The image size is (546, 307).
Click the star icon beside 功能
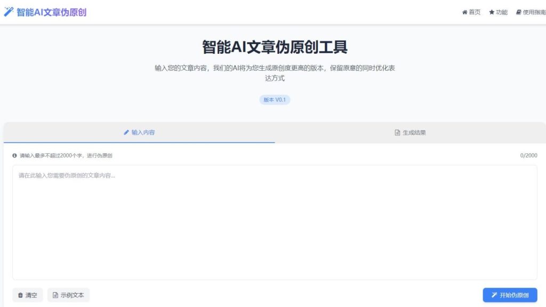click(492, 12)
